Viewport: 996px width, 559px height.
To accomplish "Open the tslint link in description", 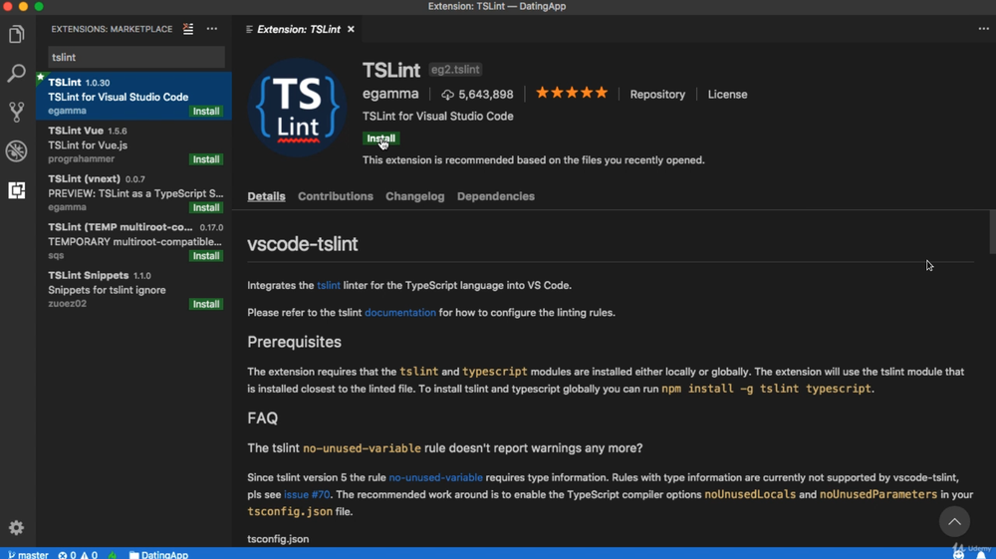I will coord(329,285).
